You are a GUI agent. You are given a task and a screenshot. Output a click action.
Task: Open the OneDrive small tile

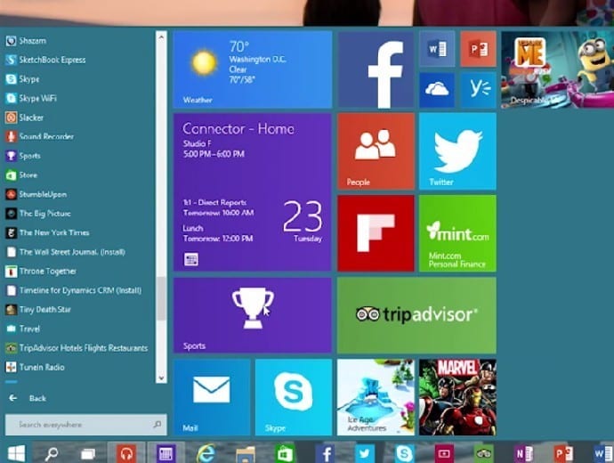(437, 90)
